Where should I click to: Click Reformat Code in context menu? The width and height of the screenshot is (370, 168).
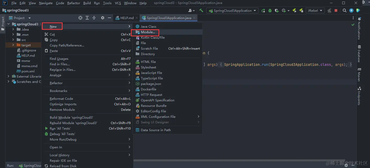coord(87,99)
